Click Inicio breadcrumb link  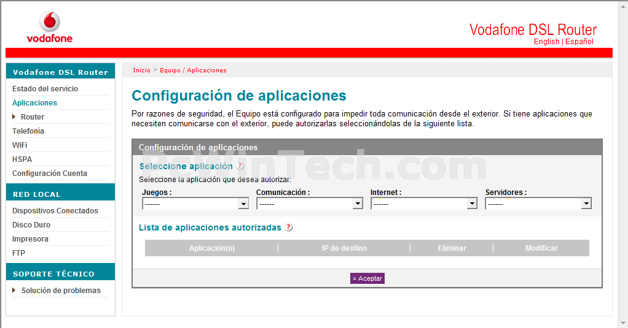141,71
